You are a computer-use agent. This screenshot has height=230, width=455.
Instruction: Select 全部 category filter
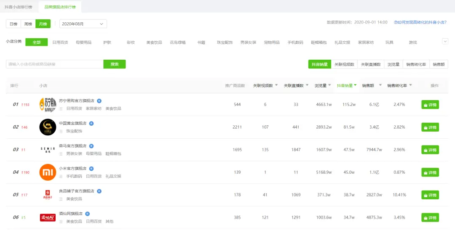click(x=37, y=42)
